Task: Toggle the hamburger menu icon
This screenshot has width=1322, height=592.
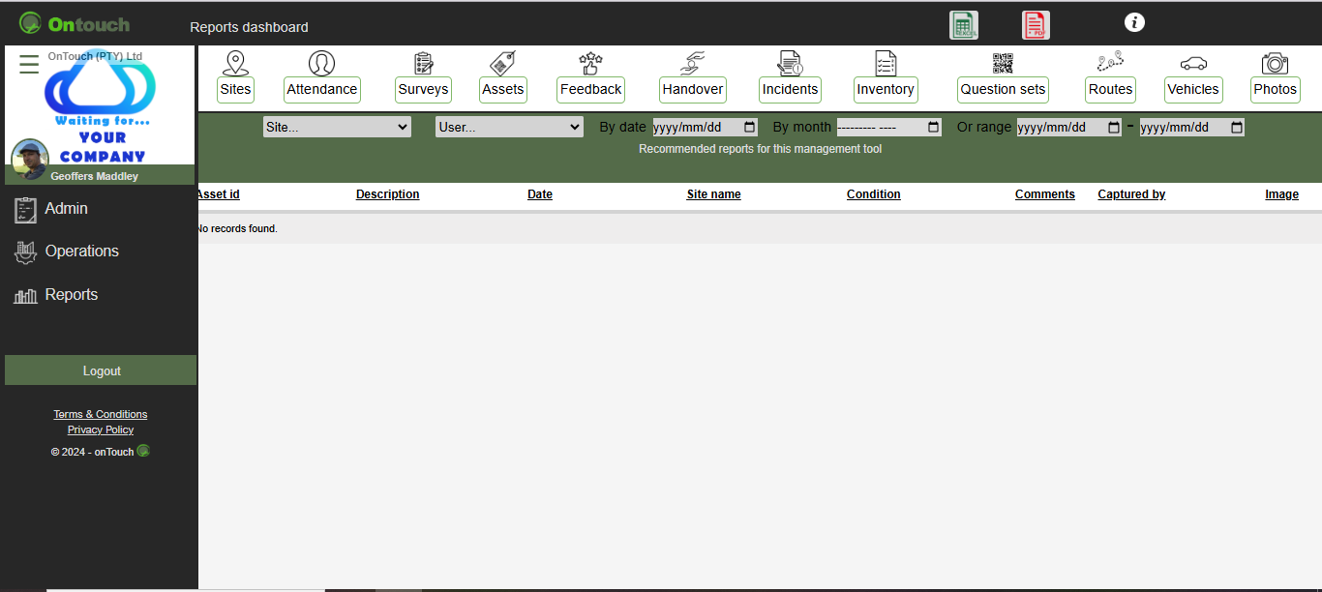Action: pos(29,65)
